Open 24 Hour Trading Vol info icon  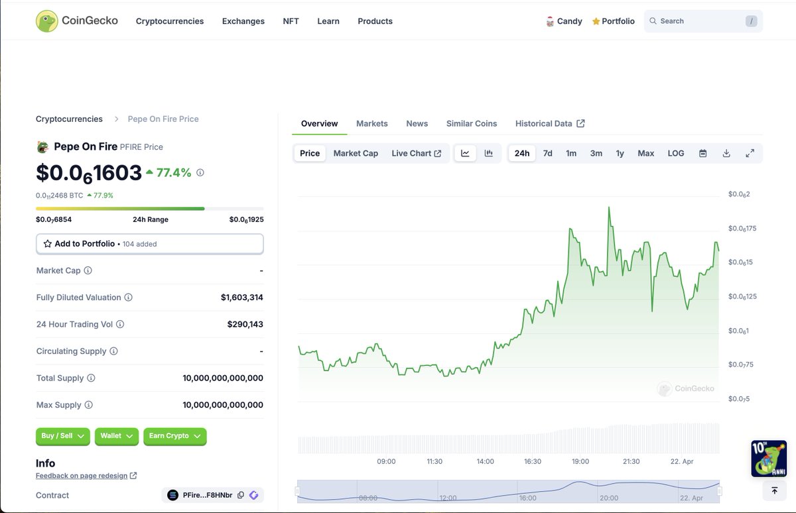click(120, 324)
